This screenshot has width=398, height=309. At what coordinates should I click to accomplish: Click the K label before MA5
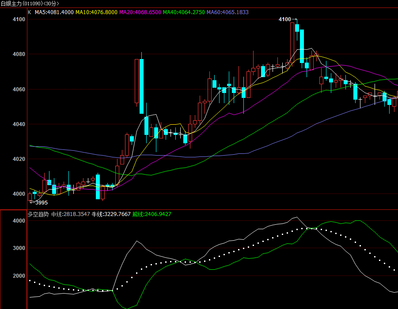click(x=30, y=12)
